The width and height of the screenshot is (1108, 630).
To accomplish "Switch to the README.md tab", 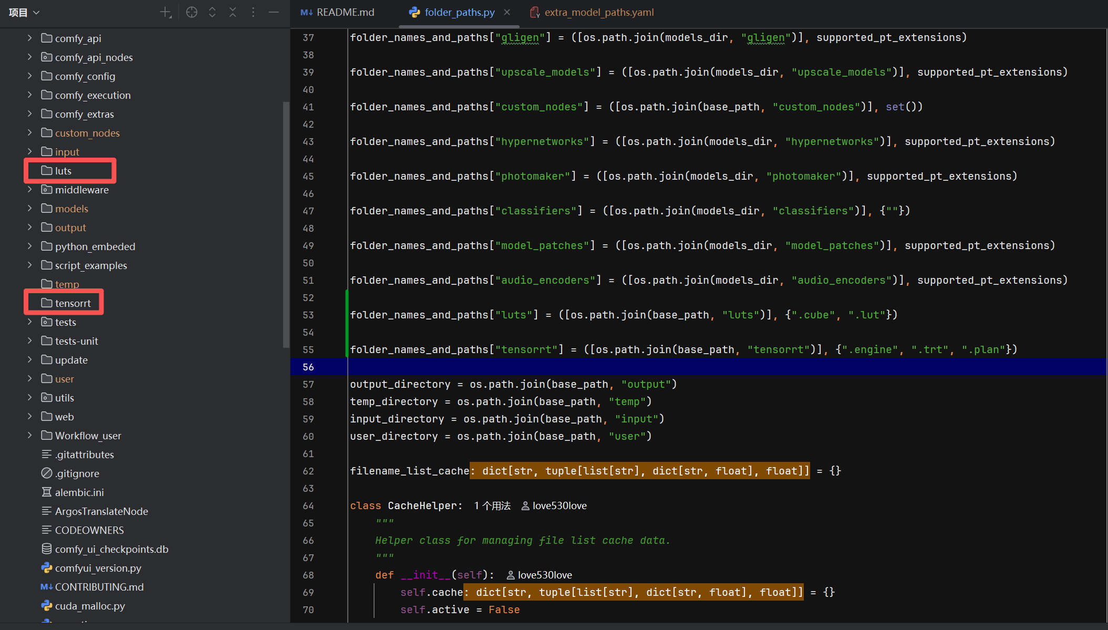I will pyautogui.click(x=338, y=12).
